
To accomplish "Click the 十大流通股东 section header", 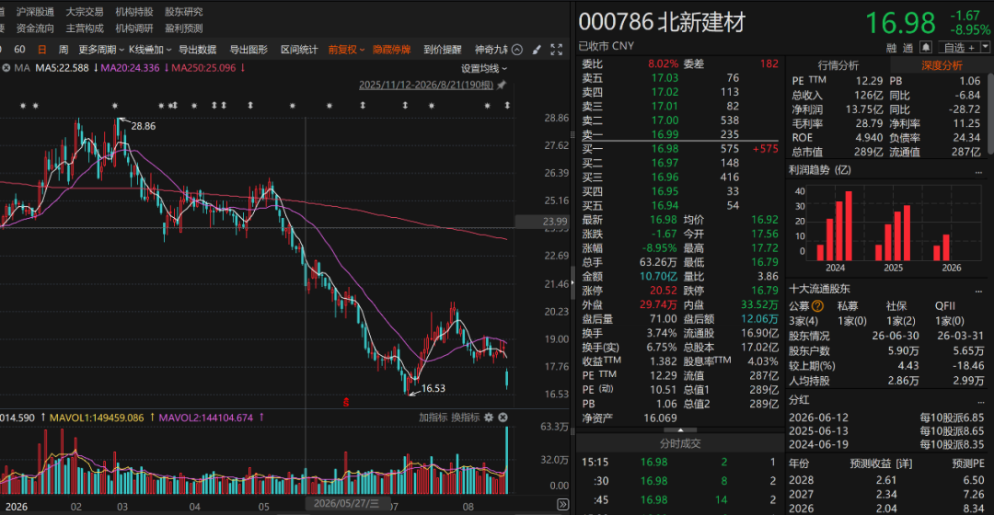I will click(820, 289).
